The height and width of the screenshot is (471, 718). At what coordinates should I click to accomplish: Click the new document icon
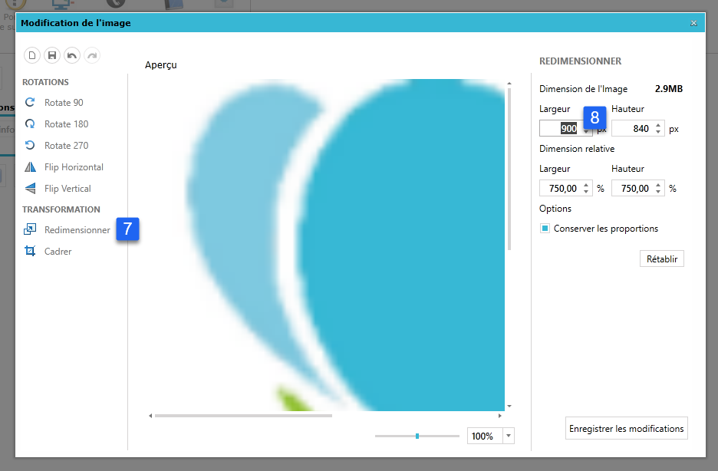tap(32, 55)
